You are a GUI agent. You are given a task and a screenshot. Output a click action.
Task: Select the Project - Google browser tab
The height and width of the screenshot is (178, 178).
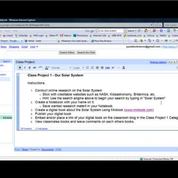click(x=10, y=41)
